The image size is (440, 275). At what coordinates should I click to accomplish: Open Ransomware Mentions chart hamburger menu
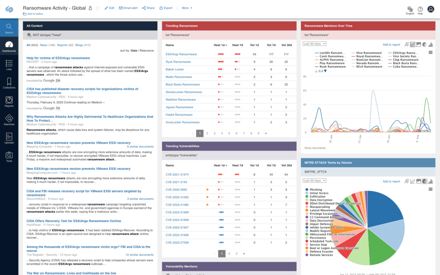(x=431, y=52)
